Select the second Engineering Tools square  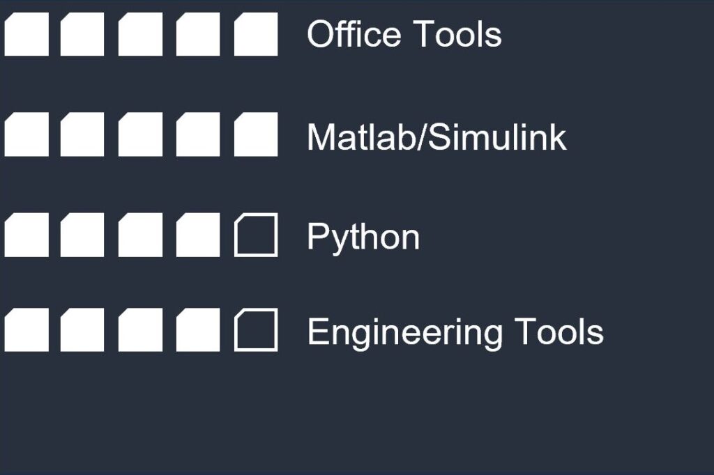pos(82,330)
